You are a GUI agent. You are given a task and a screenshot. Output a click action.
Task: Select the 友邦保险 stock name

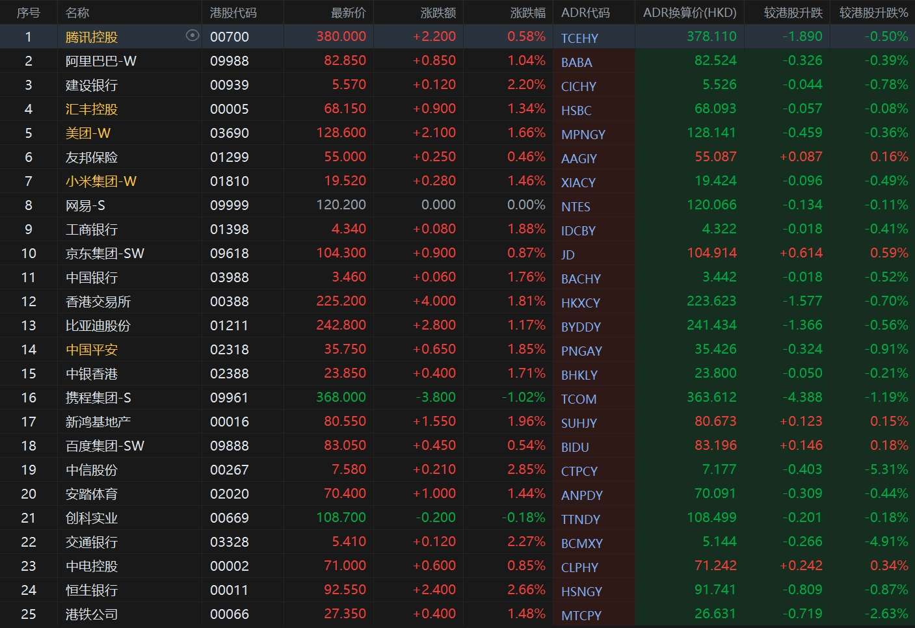(92, 157)
